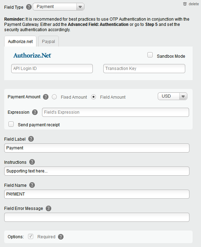Click the help icon next to Required
Image resolution: width=201 pixels, height=247 pixels.
pyautogui.click(x=61, y=237)
